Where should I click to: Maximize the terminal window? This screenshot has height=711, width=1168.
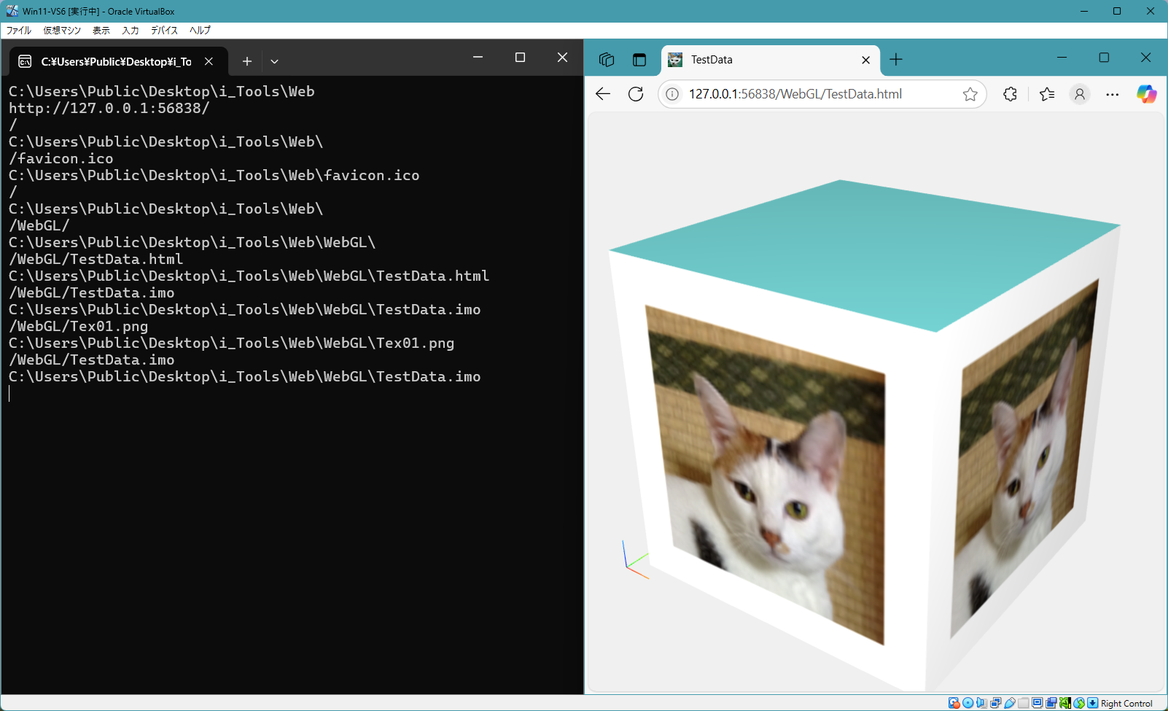point(520,58)
